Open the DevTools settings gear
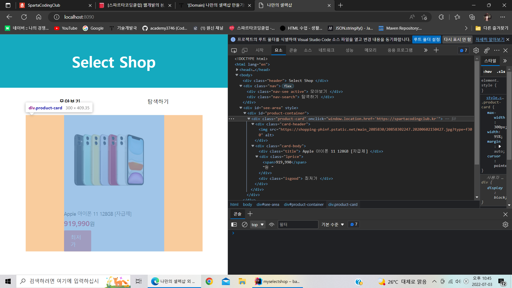The image size is (512, 288). tap(476, 50)
